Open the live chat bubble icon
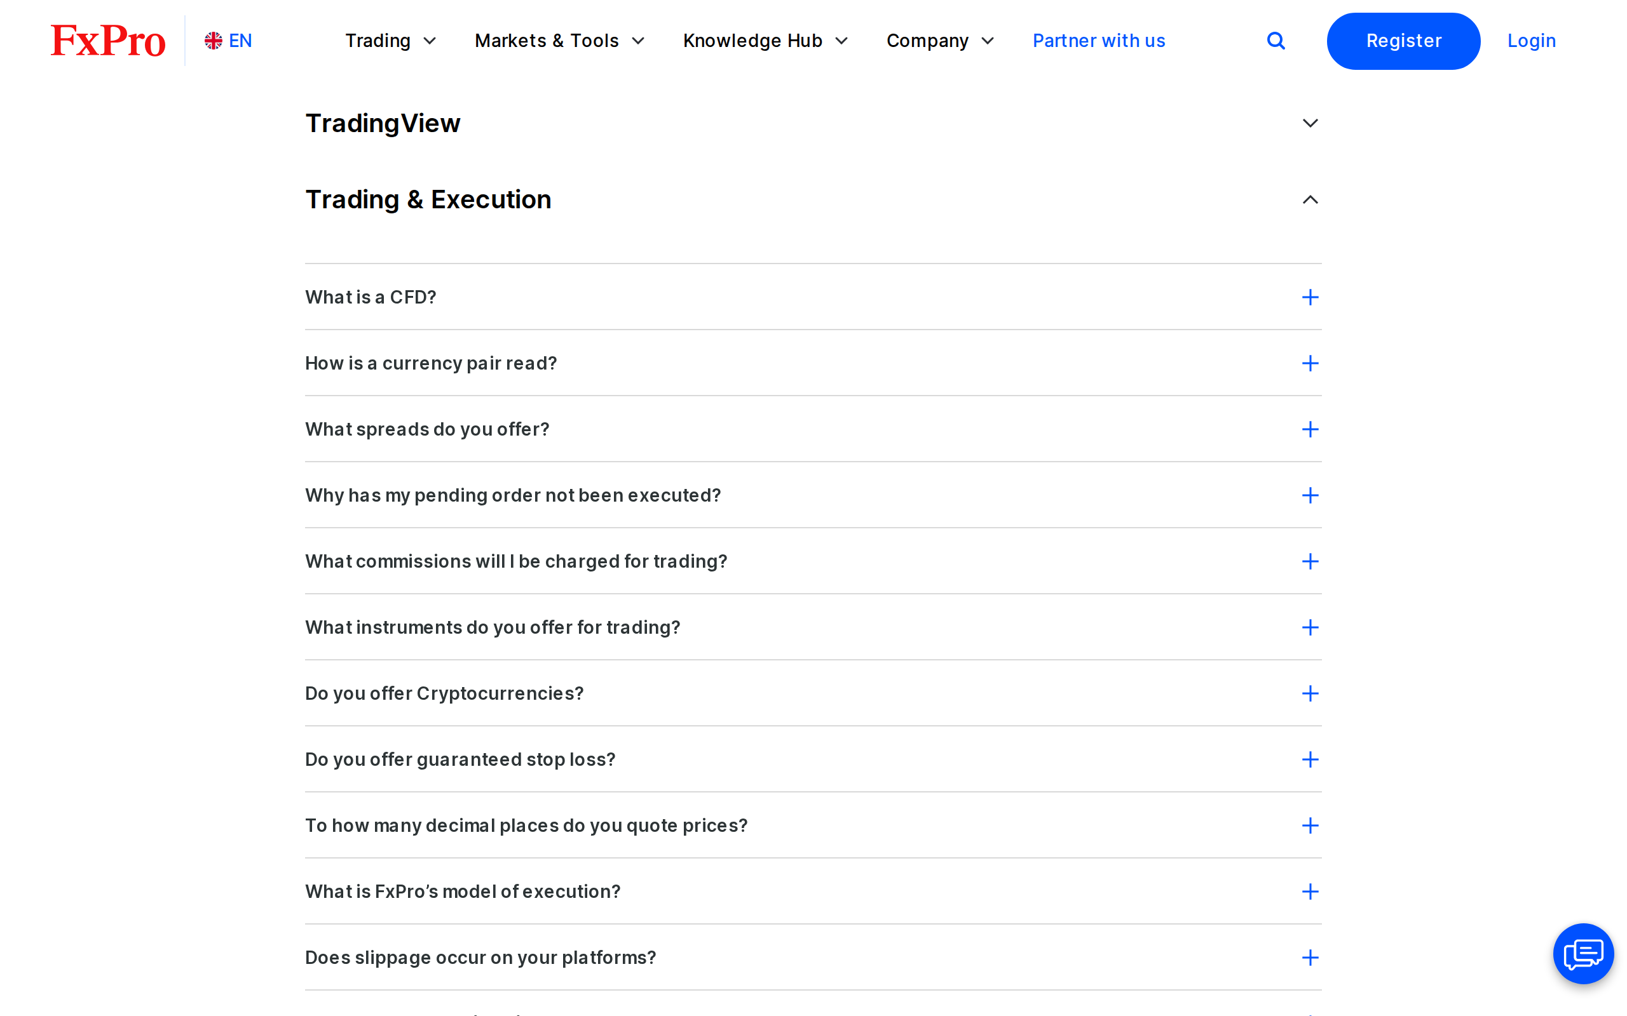 (1583, 954)
